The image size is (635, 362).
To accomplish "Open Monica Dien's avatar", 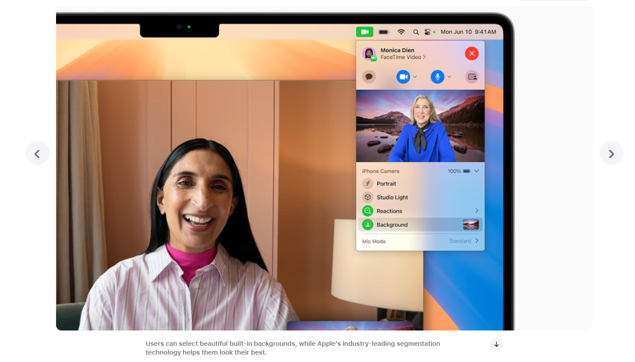I will pos(369,53).
